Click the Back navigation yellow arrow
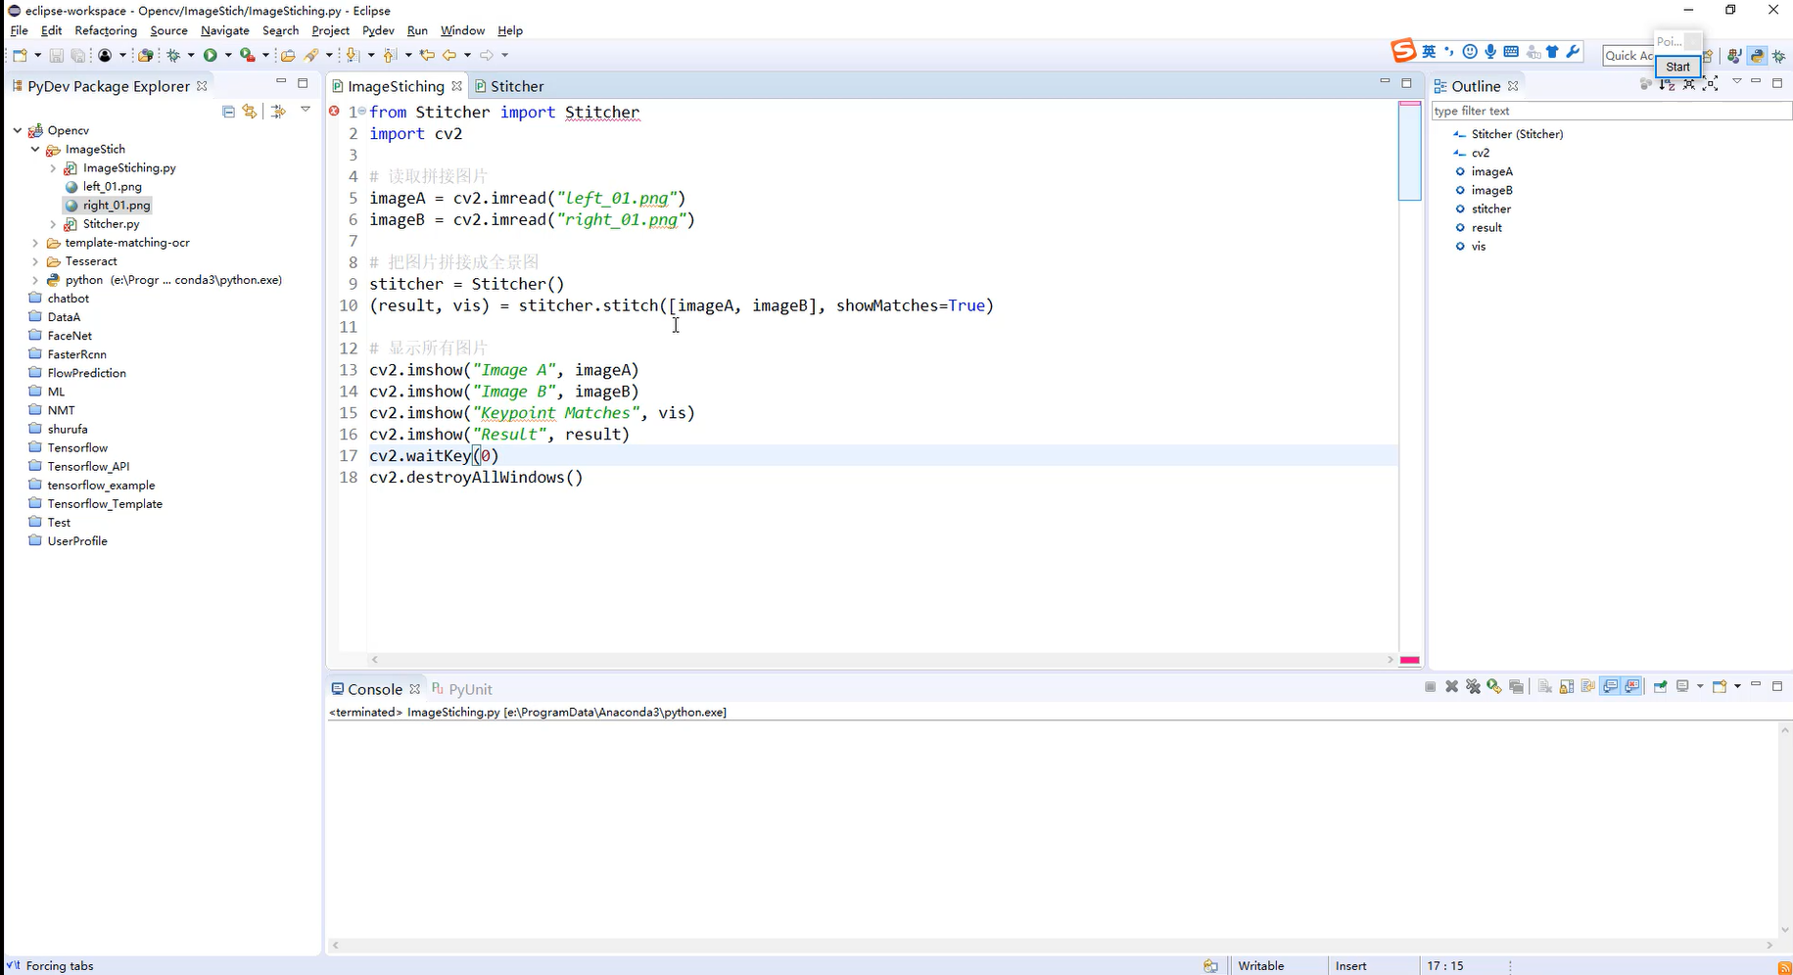1793x975 pixels. (449, 55)
